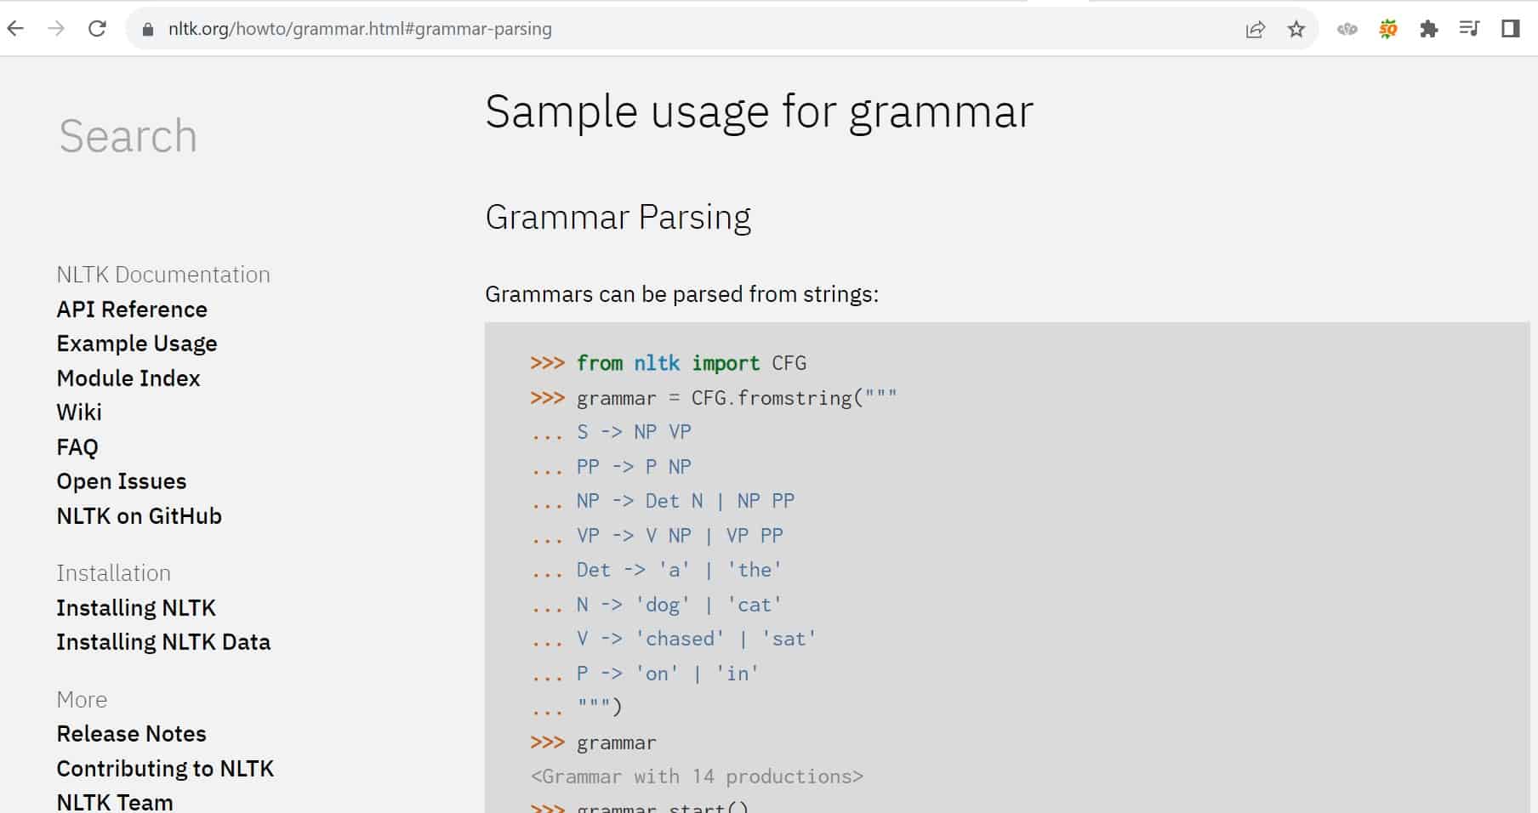Click the back navigation arrow

[x=16, y=28]
